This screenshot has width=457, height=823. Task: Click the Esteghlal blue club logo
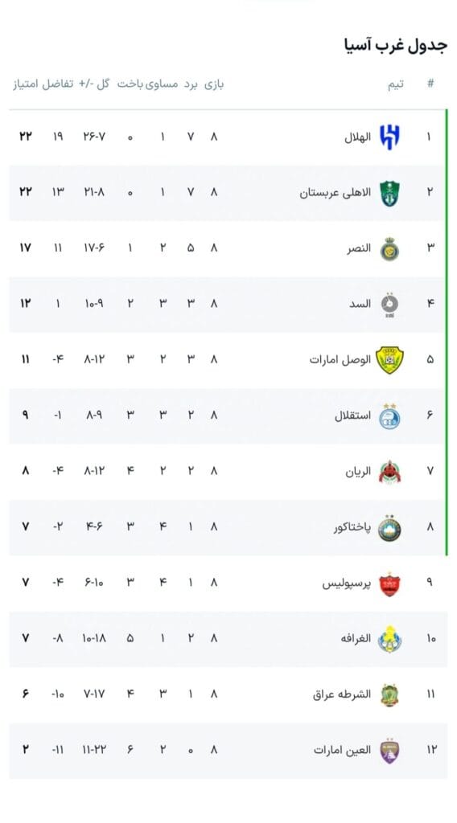pos(389,416)
